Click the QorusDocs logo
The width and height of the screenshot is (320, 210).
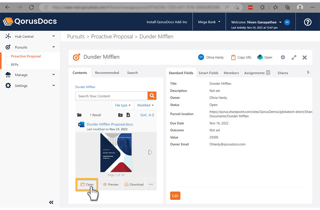(30, 21)
